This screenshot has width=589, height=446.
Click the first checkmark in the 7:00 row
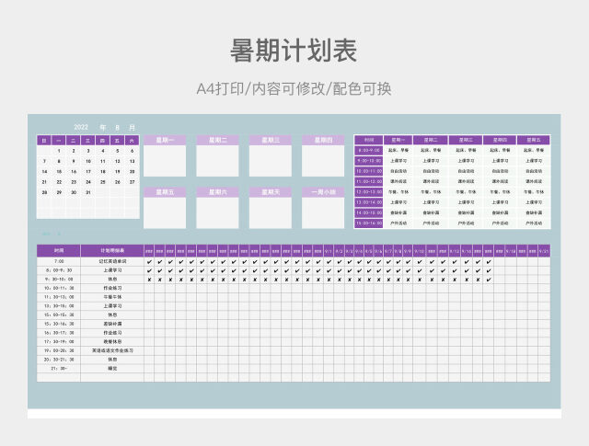click(x=149, y=261)
